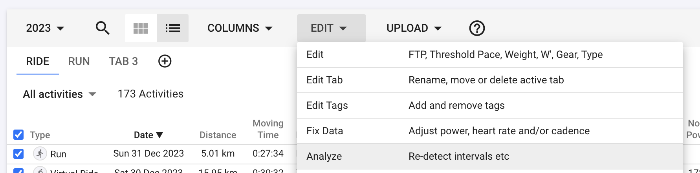Open the search magnifier icon
Viewport: 700px width, 173px height.
[x=103, y=28]
